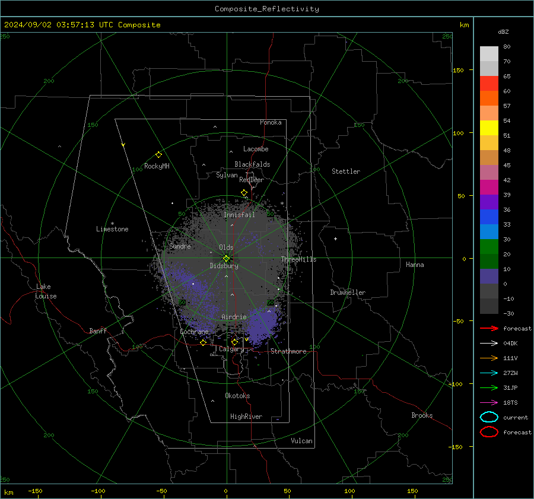The height and width of the screenshot is (499, 534).
Task: Click the yellow diamond marker near RockyMH
Action: coord(158,155)
